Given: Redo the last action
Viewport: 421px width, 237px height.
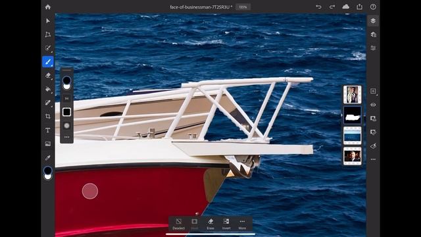Looking at the screenshot, I should coord(332,7).
